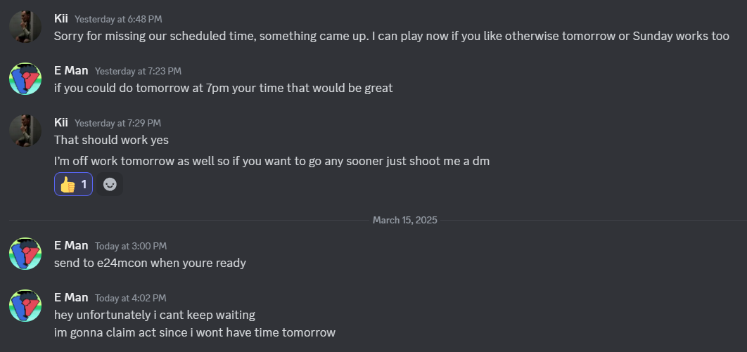This screenshot has width=747, height=352.
Task: Click Kii's avatar on the 6:48 PM message
Action: coord(25,27)
